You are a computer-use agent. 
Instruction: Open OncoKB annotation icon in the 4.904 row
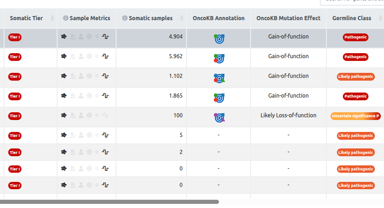click(x=219, y=38)
